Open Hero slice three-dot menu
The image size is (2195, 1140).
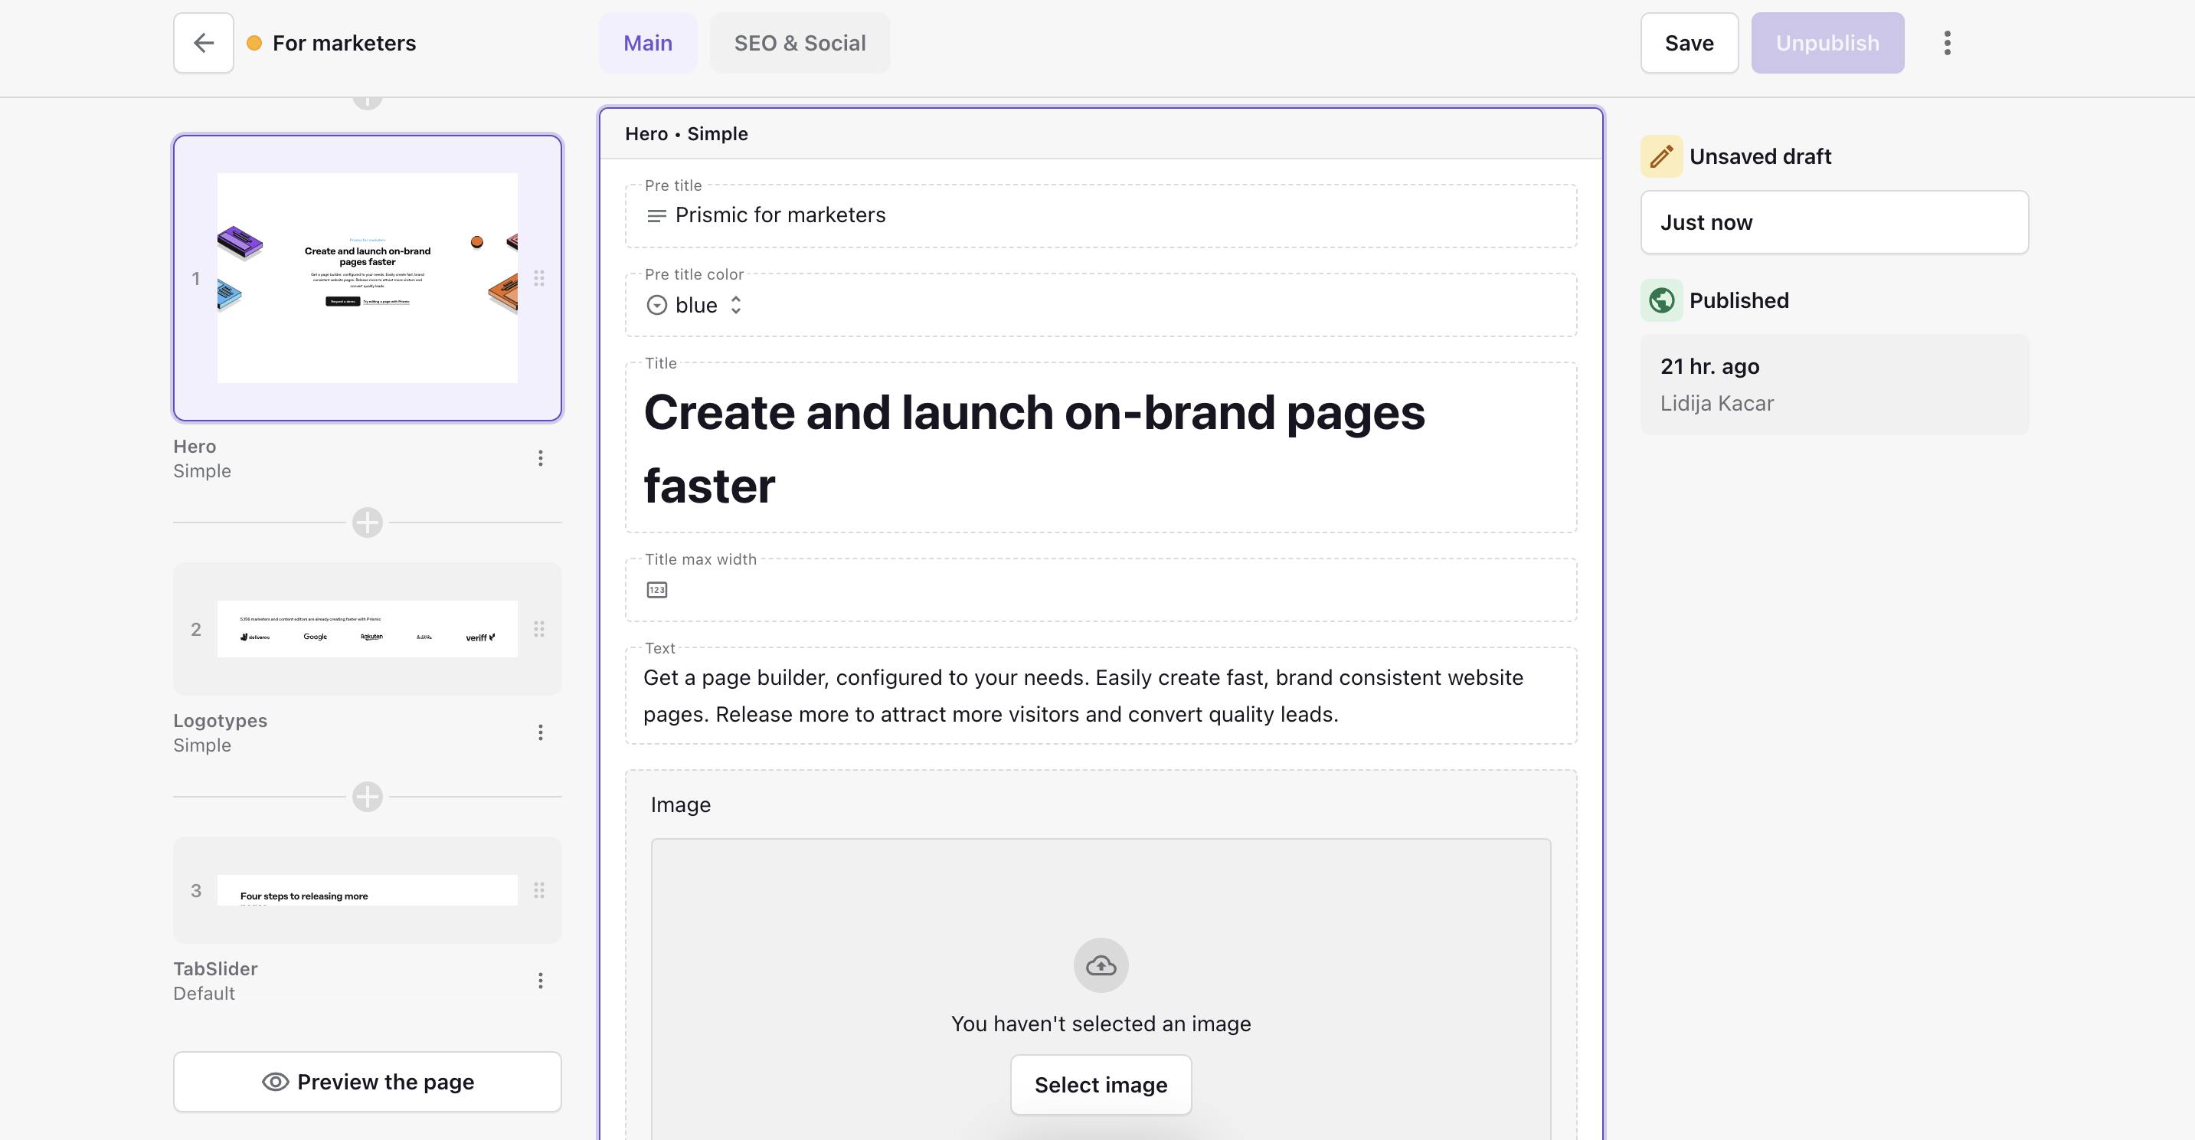(540, 459)
